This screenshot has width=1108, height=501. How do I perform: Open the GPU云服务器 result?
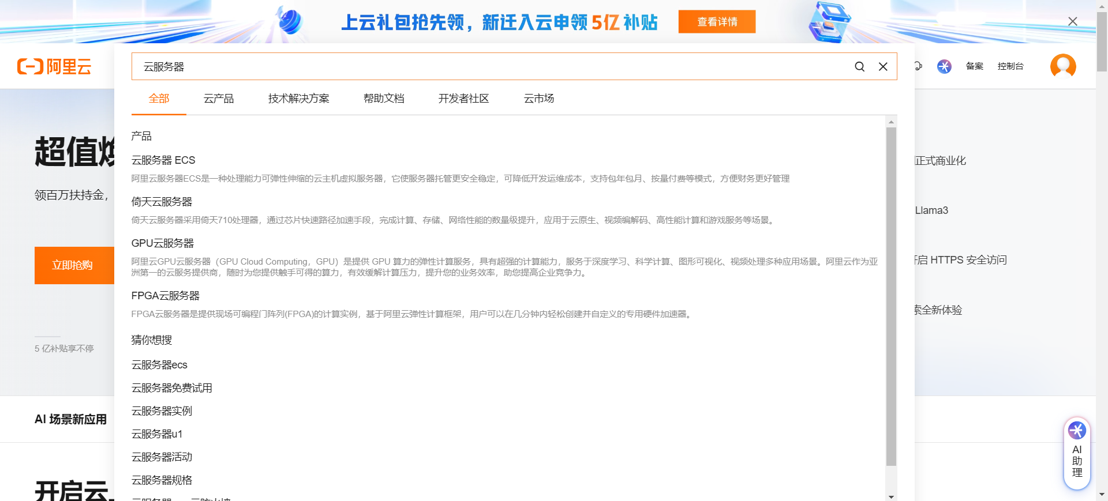tap(163, 243)
